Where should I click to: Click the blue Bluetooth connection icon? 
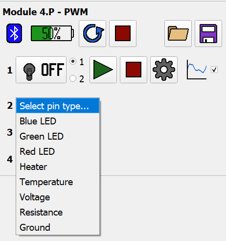tap(14, 33)
